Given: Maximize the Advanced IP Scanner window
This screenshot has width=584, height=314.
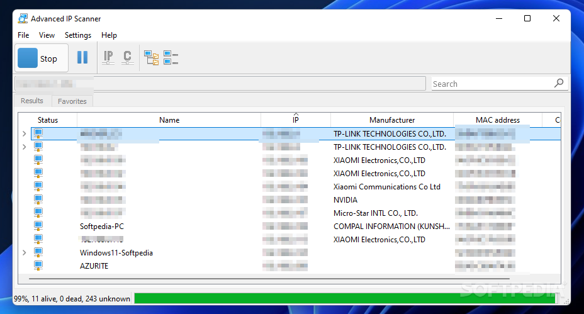Looking at the screenshot, I should 527,18.
